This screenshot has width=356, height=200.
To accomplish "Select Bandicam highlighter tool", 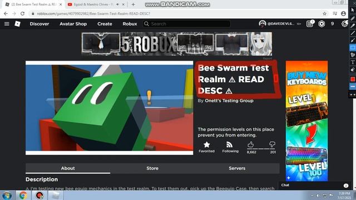I will [x=353, y=26].
